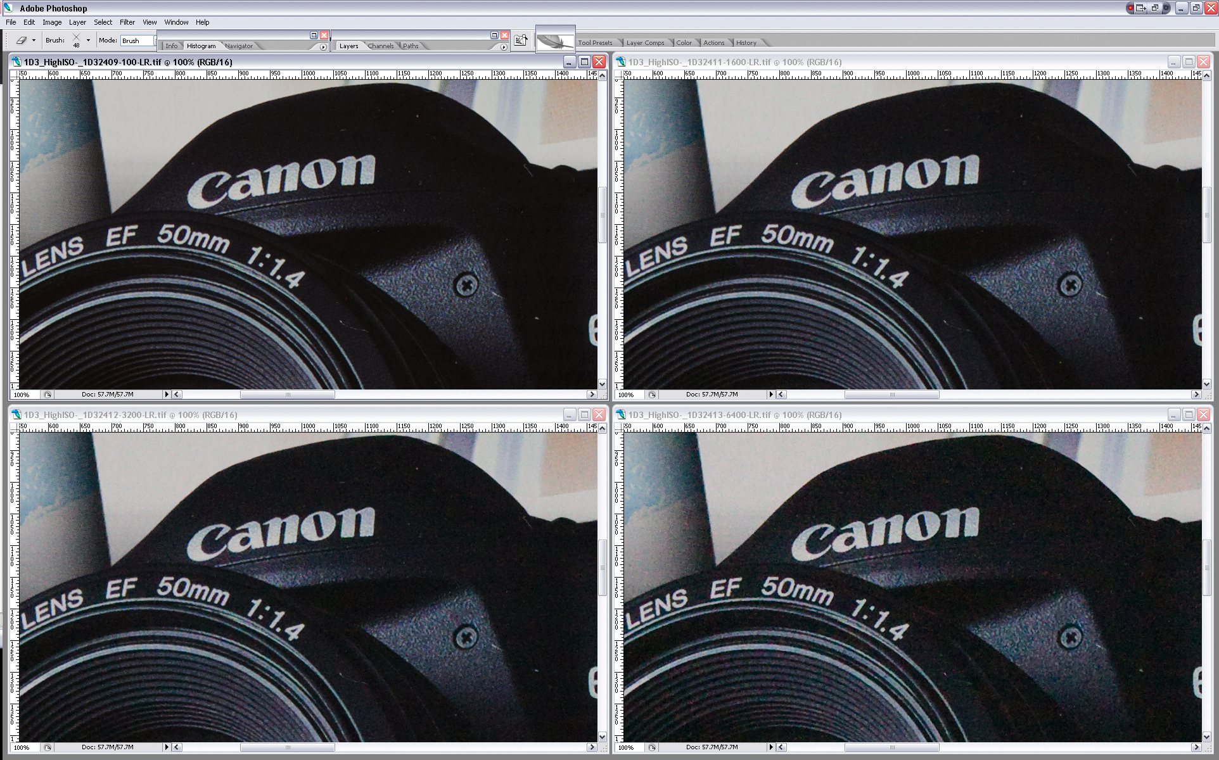Open the Mode dropdown showing Brush
Image resolution: width=1219 pixels, height=760 pixels.
137,41
